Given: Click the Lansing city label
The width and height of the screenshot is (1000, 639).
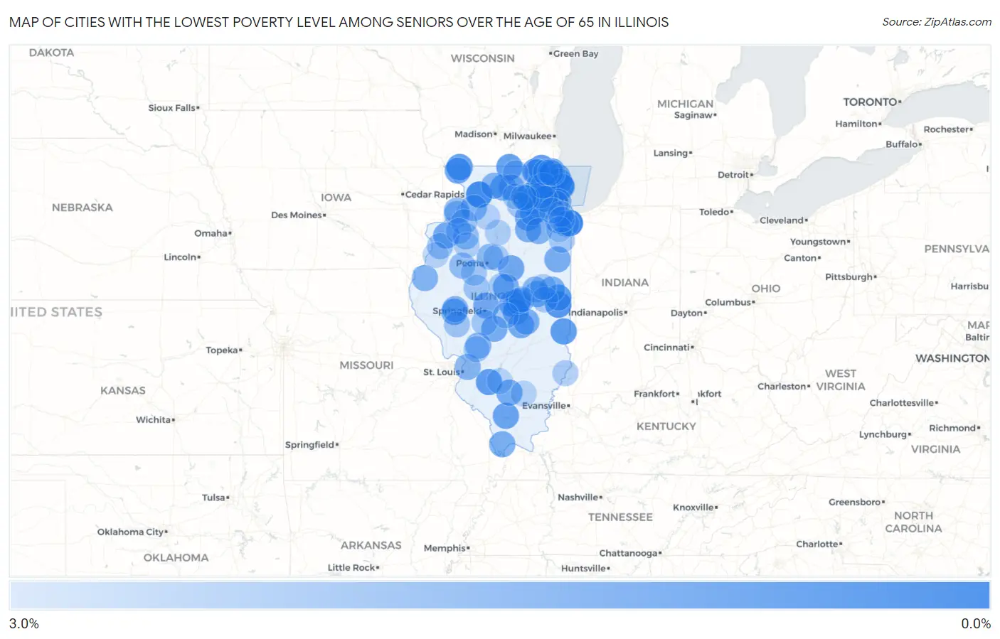Looking at the screenshot, I should point(671,153).
